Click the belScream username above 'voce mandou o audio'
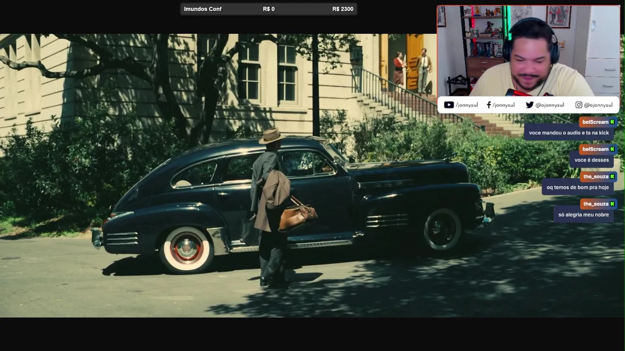The width and height of the screenshot is (625, 351). (595, 122)
